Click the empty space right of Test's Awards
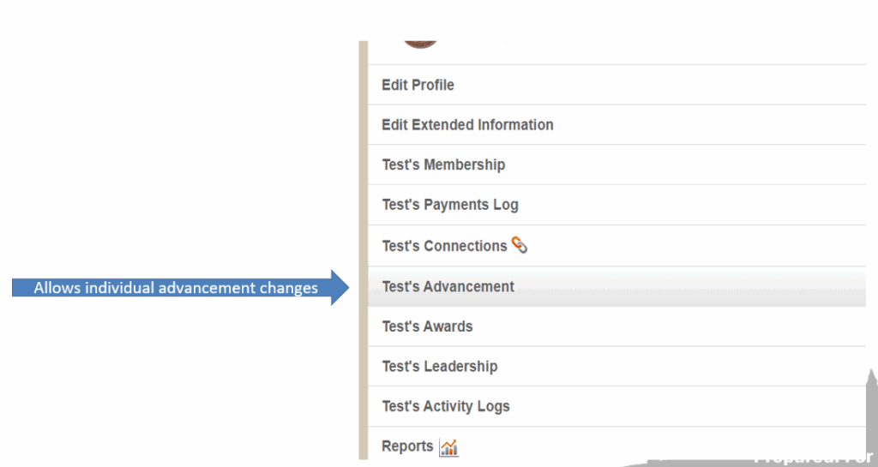878x467 pixels. tap(669, 326)
